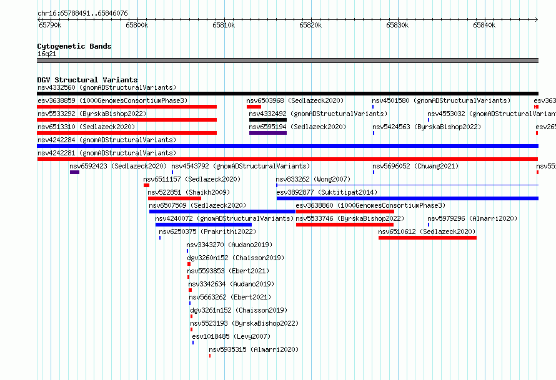Select the black nsv4332560 variant bar
This screenshot has width=556, height=380.
click(287, 94)
